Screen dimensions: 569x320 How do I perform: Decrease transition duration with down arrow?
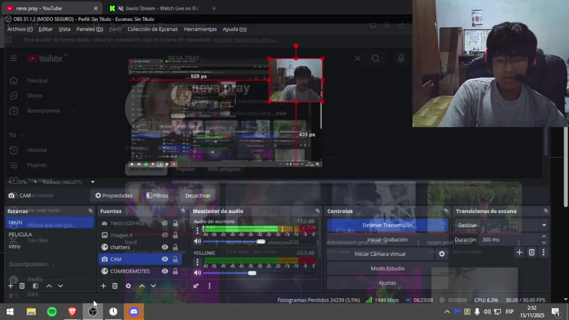544,243
